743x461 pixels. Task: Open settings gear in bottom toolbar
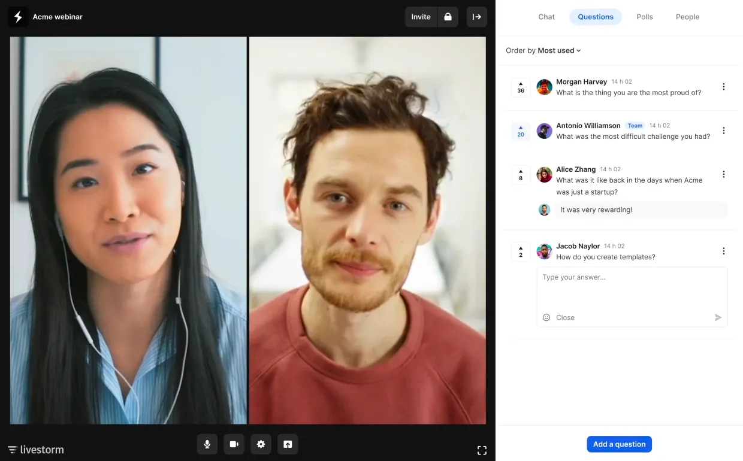[261, 444]
